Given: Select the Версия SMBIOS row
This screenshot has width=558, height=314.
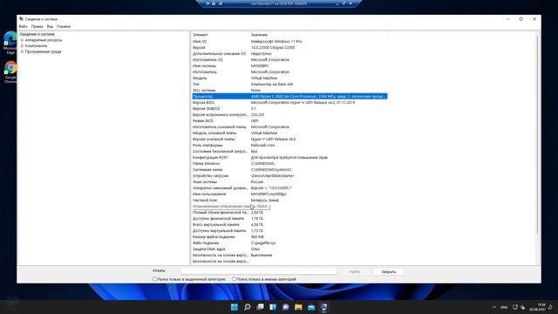Looking at the screenshot, I should pyautogui.click(x=289, y=108).
